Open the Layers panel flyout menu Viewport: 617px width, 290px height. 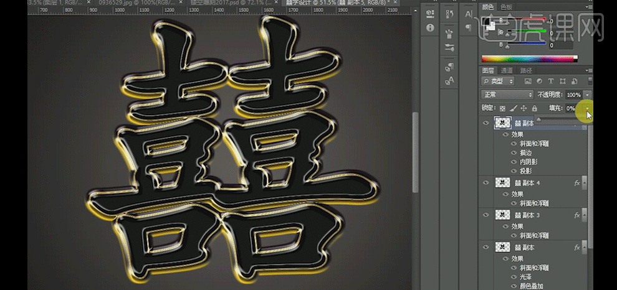[x=589, y=71]
